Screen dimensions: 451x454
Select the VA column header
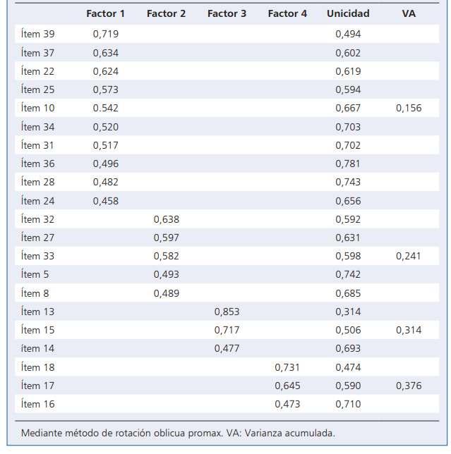coord(408,13)
